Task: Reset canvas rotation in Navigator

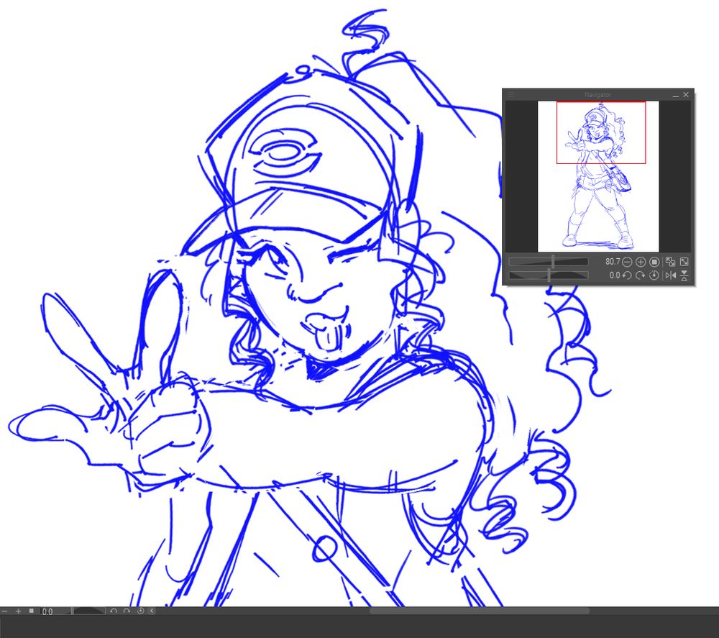Action: [x=654, y=275]
